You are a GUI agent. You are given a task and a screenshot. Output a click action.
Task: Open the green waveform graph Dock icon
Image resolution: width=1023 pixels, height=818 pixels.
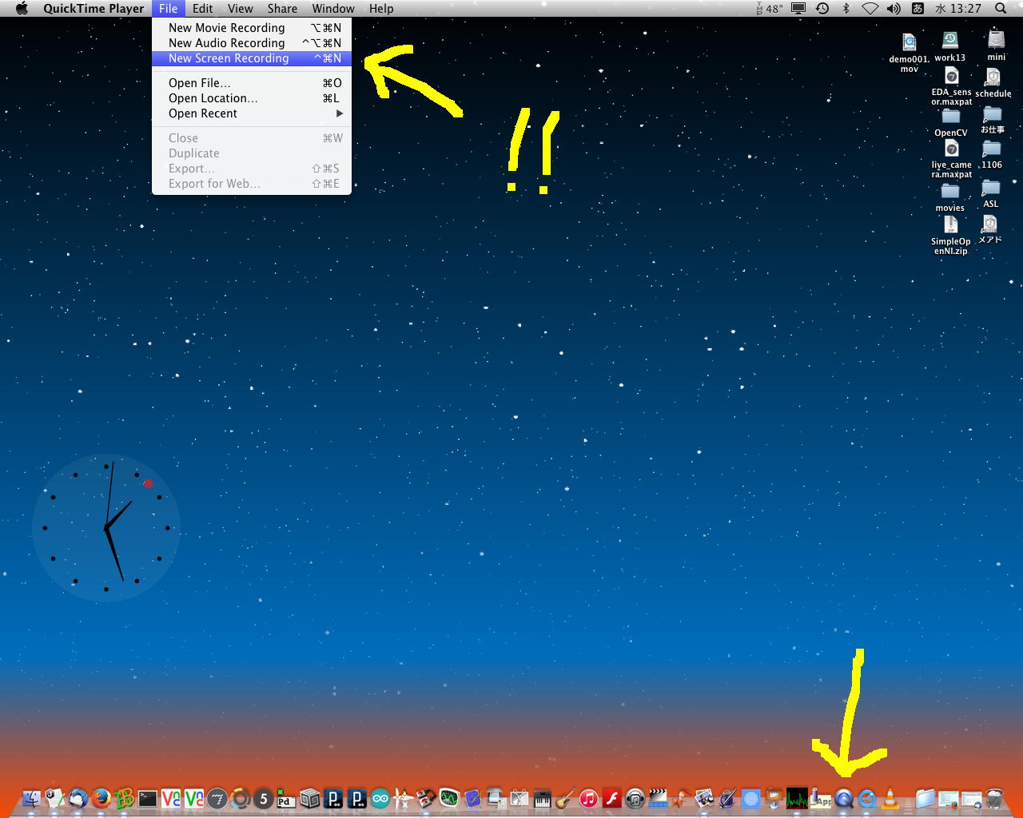797,798
